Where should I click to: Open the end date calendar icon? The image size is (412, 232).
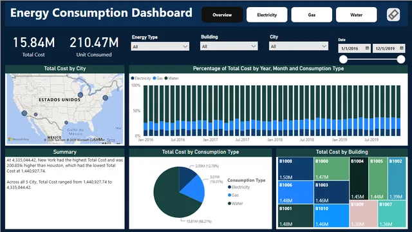tap(402, 48)
